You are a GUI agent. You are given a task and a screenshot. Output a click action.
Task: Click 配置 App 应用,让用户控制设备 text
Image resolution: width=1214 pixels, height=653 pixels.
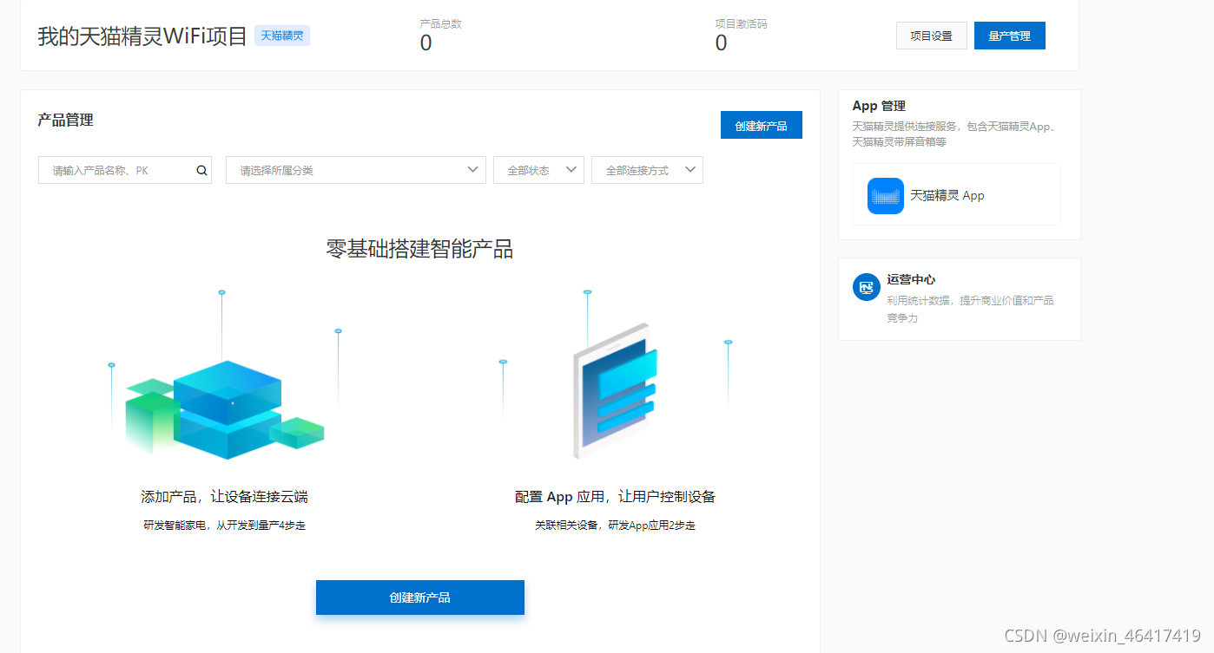(615, 497)
